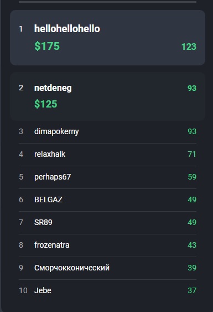Open hellohellohello's first place card
213x312 pixels.
107,38
